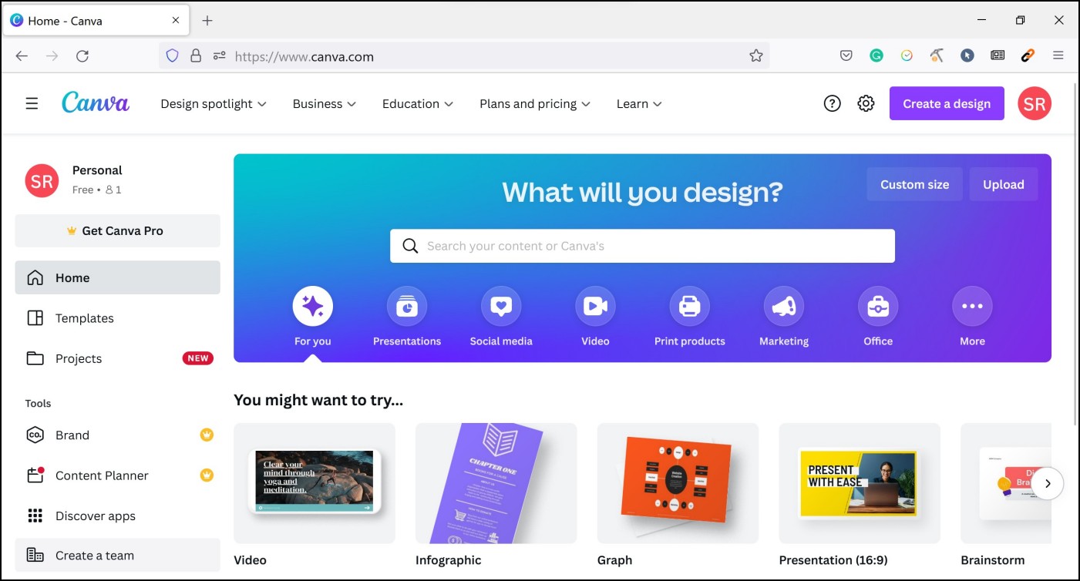Click the Content Planner Pro crown badge
Screen dimensions: 1080x581
tap(207, 475)
